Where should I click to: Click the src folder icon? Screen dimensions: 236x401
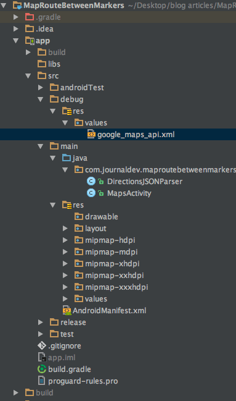(x=42, y=76)
